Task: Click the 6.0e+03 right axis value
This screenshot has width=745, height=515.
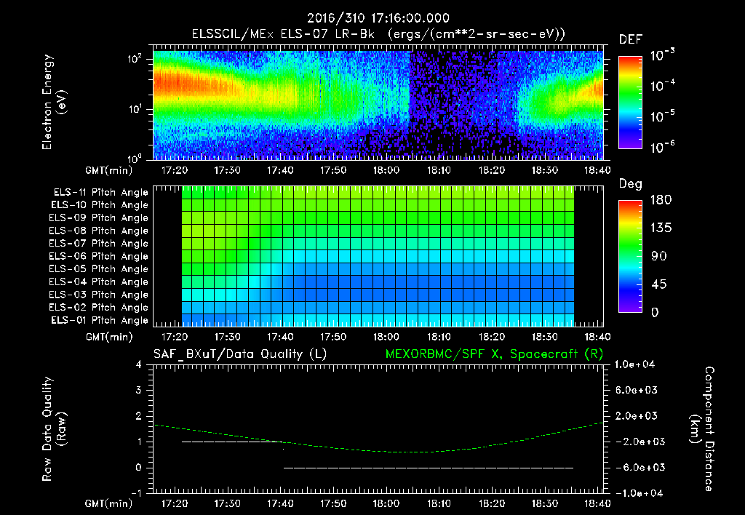Action: click(x=637, y=391)
